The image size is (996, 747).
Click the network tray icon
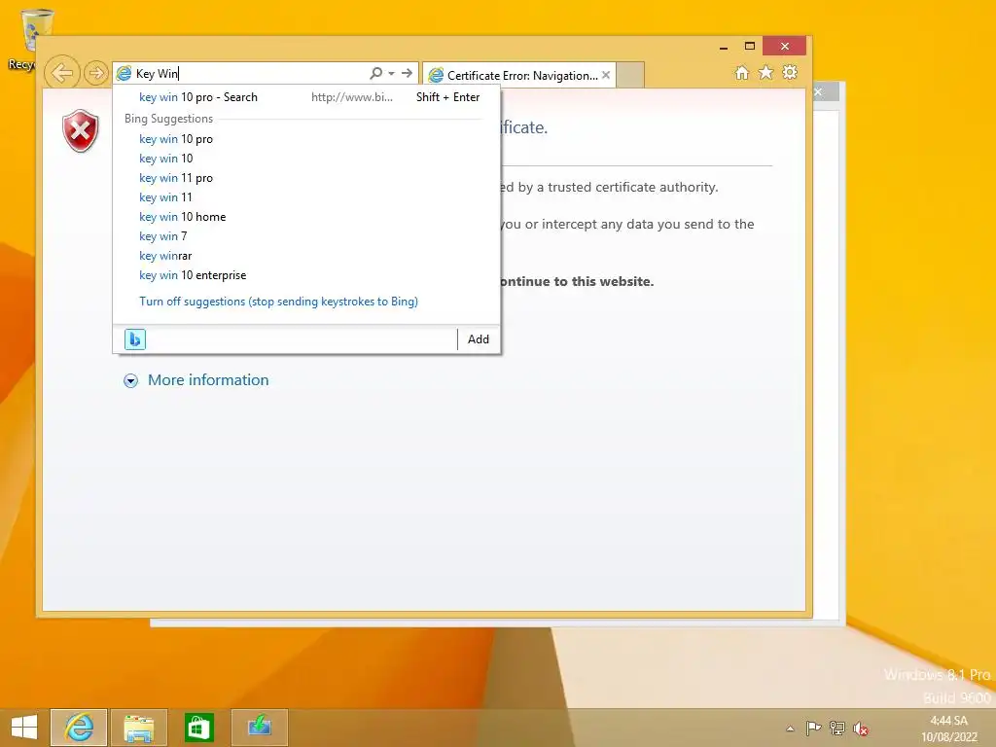837,729
